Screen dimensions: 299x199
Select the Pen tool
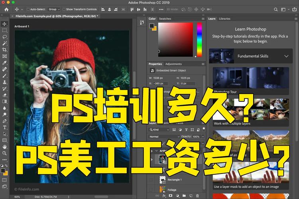pyautogui.click(x=4, y=121)
